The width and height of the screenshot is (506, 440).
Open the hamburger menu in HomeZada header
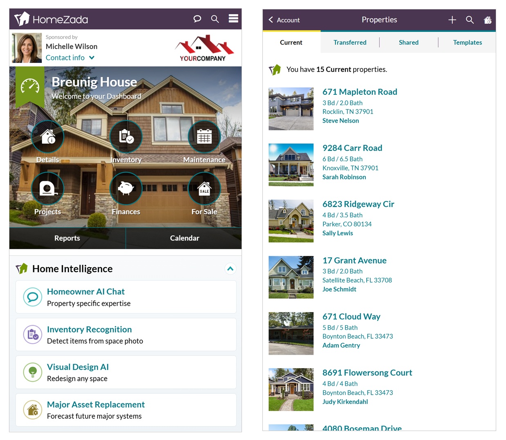(x=233, y=18)
